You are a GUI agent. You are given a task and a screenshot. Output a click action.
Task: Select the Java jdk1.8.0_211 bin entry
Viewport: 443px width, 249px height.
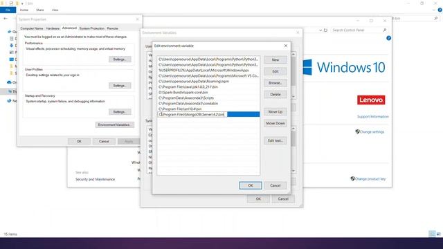coord(208,87)
